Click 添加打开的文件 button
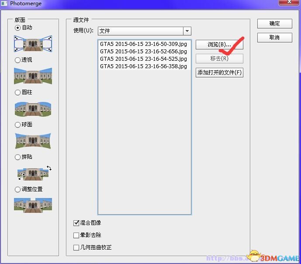This screenshot has height=264, width=301. coord(219,73)
